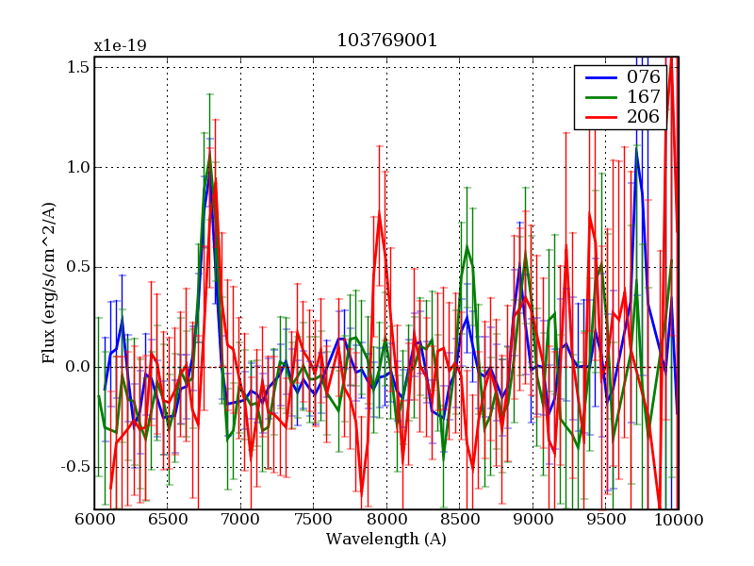Click the Wavelength (A) x-axis label
Viewport: 754px width, 566px height.
pyautogui.click(x=386, y=540)
